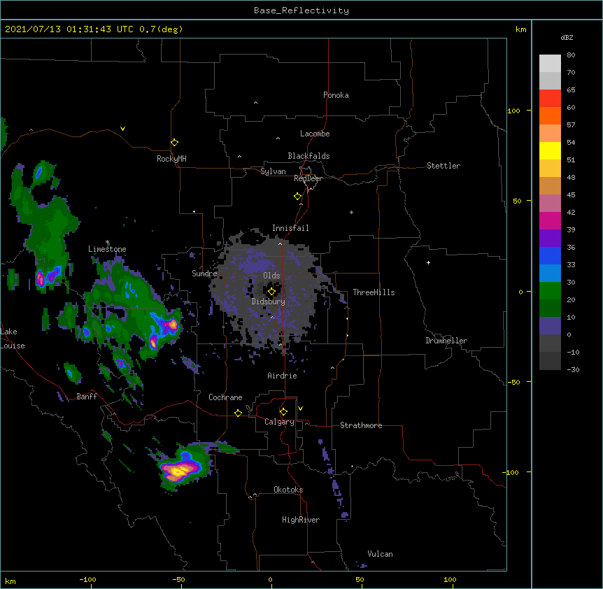Viewport: 603px width, 589px height.
Task: Click the light gray 80-70 dBZ legend swatch
Action: 550,64
